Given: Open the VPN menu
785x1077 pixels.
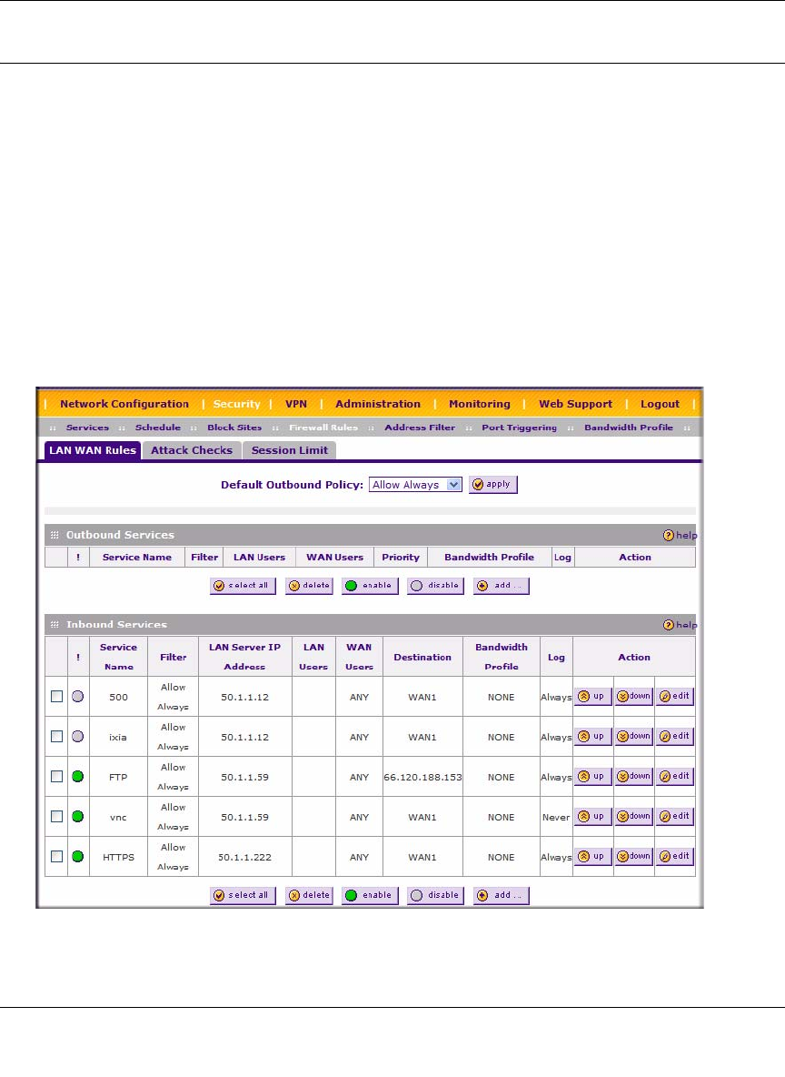Looking at the screenshot, I should click(x=296, y=404).
